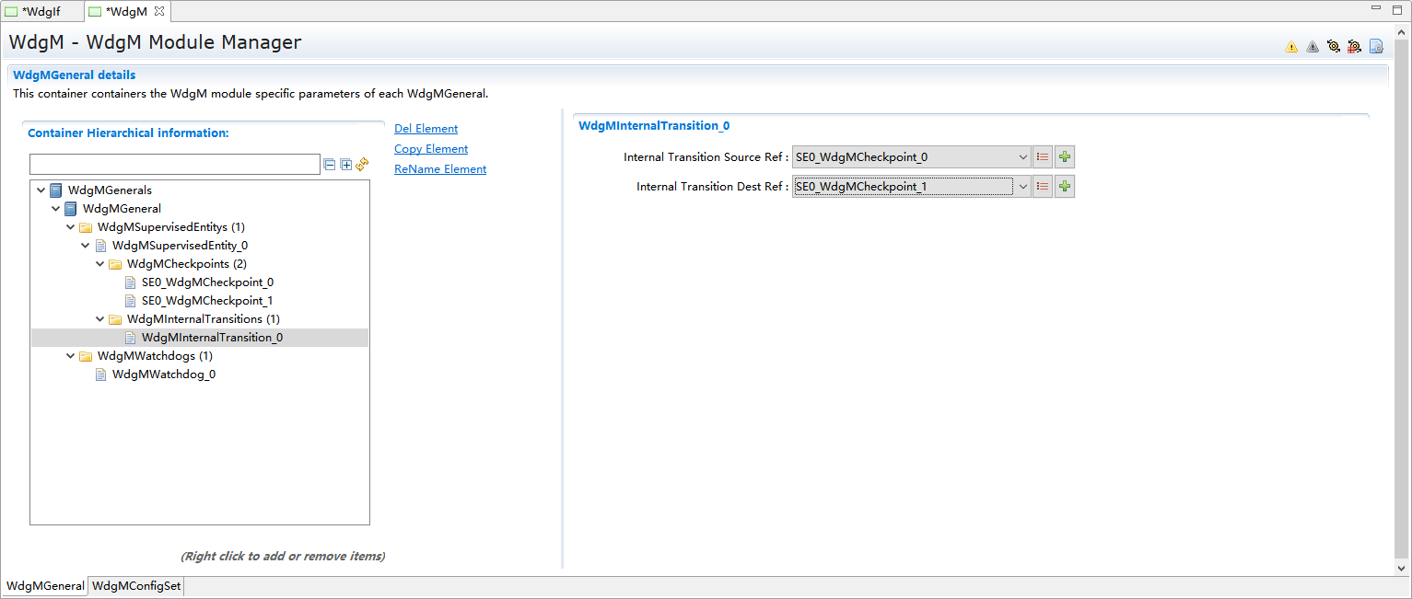Click the tree filter text field
Screen dimensions: 1412x599
pos(175,165)
